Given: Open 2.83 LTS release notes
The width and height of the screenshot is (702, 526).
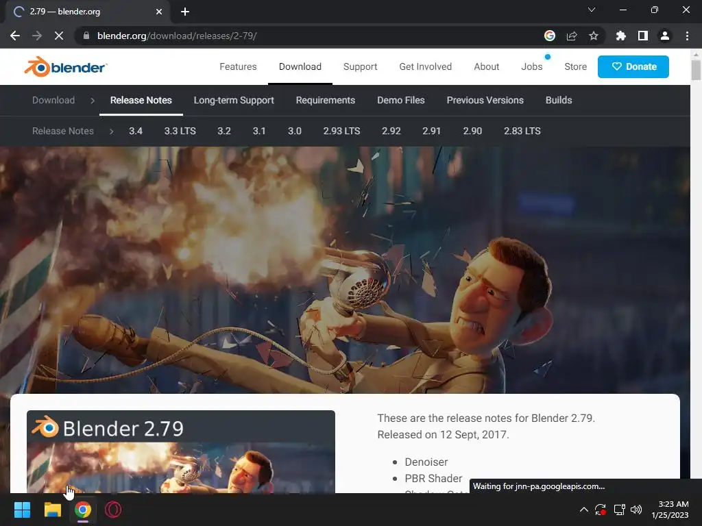Looking at the screenshot, I should click(522, 131).
